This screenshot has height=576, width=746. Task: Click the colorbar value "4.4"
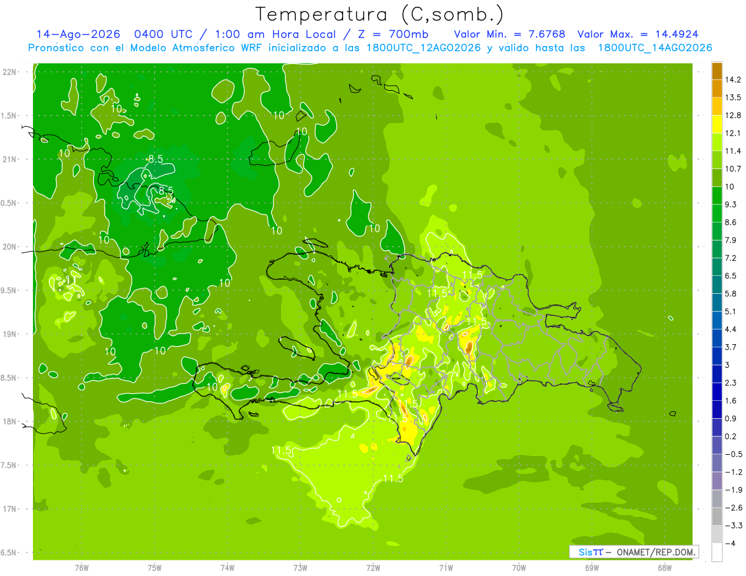(x=731, y=329)
